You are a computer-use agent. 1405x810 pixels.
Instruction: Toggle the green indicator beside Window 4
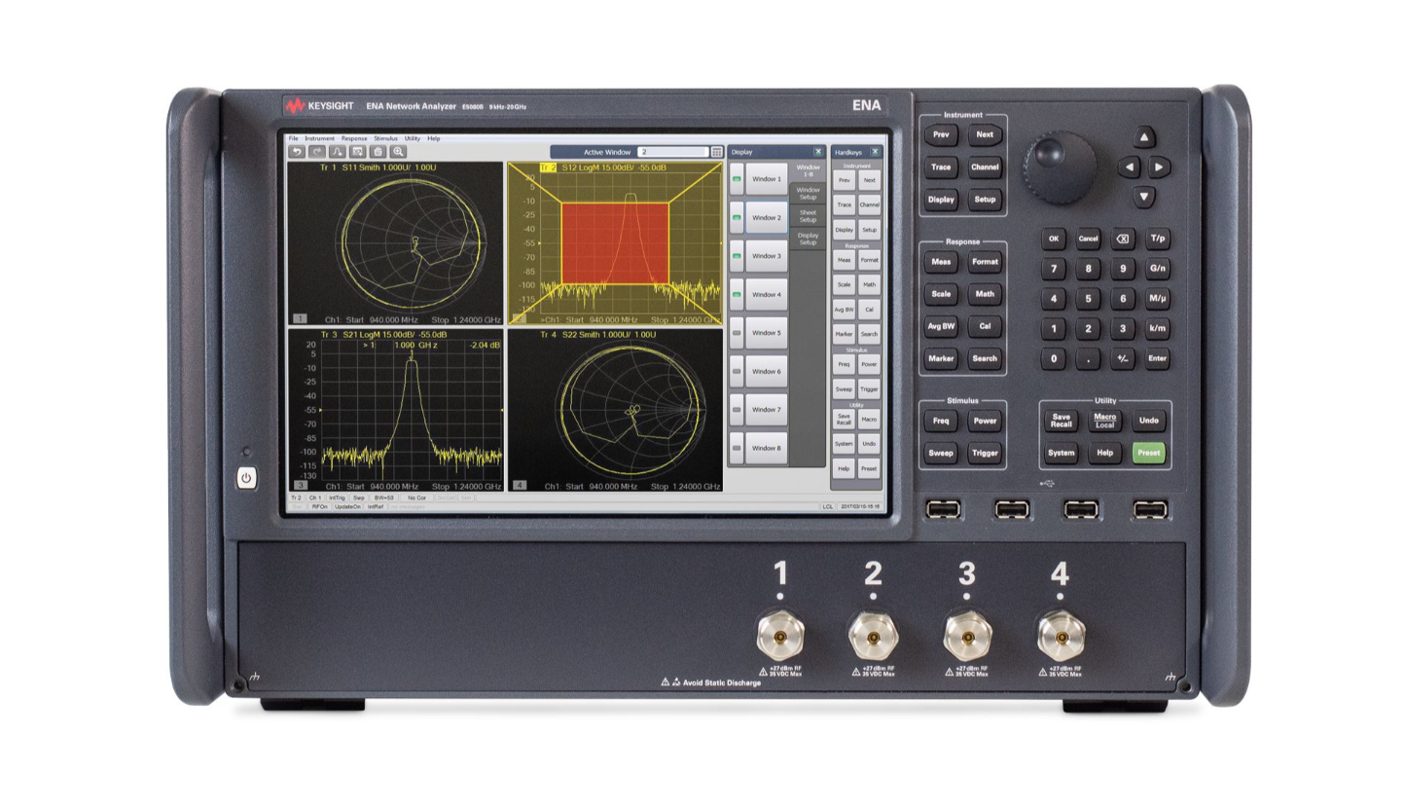tap(737, 294)
